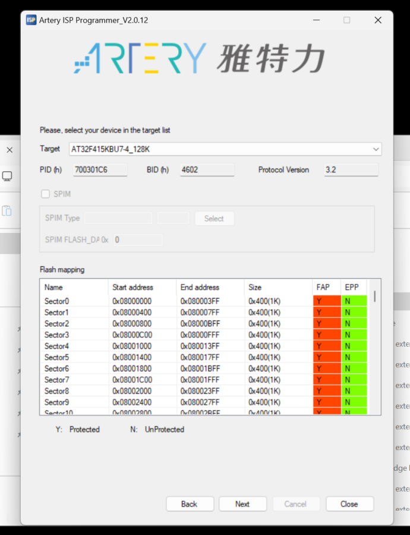
Task: Select the Sector5 row name
Action: click(56, 358)
